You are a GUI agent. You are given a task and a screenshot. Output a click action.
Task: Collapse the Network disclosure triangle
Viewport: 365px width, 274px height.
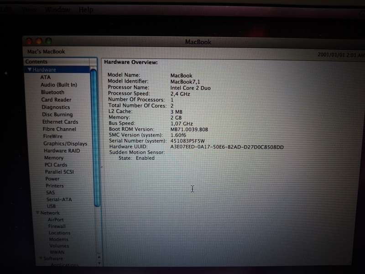click(37, 212)
